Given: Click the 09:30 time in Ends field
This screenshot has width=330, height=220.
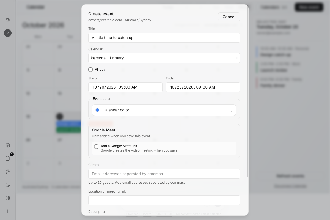Looking at the screenshot, I should point(202,87).
